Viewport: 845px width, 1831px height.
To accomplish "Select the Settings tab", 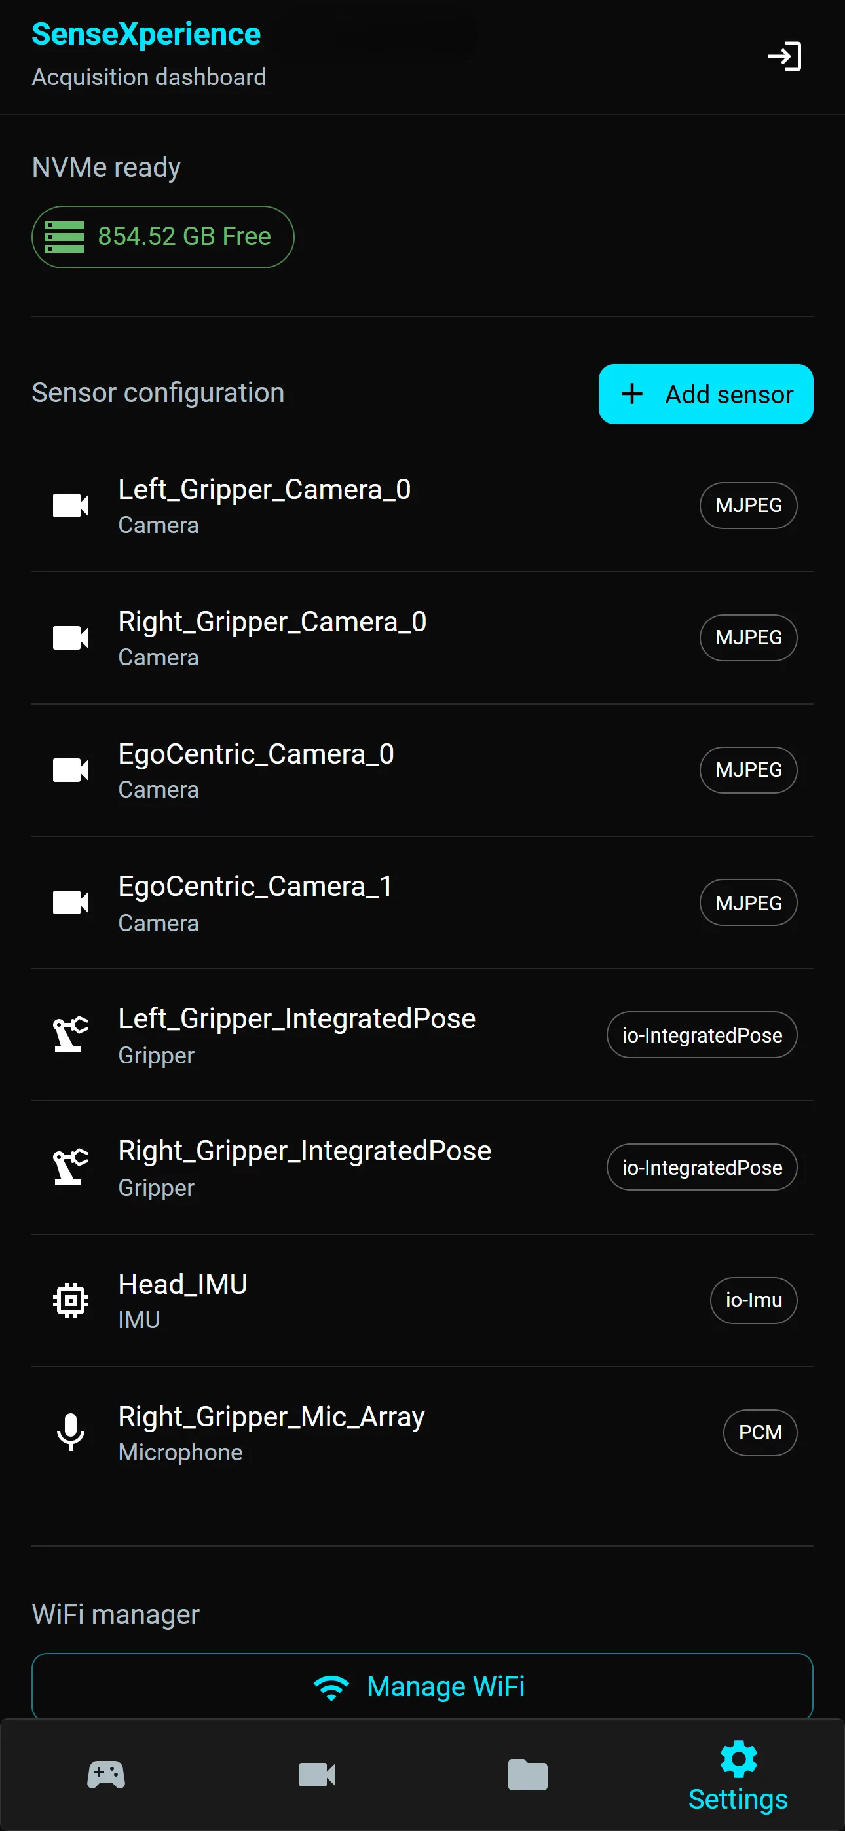I will [738, 1776].
